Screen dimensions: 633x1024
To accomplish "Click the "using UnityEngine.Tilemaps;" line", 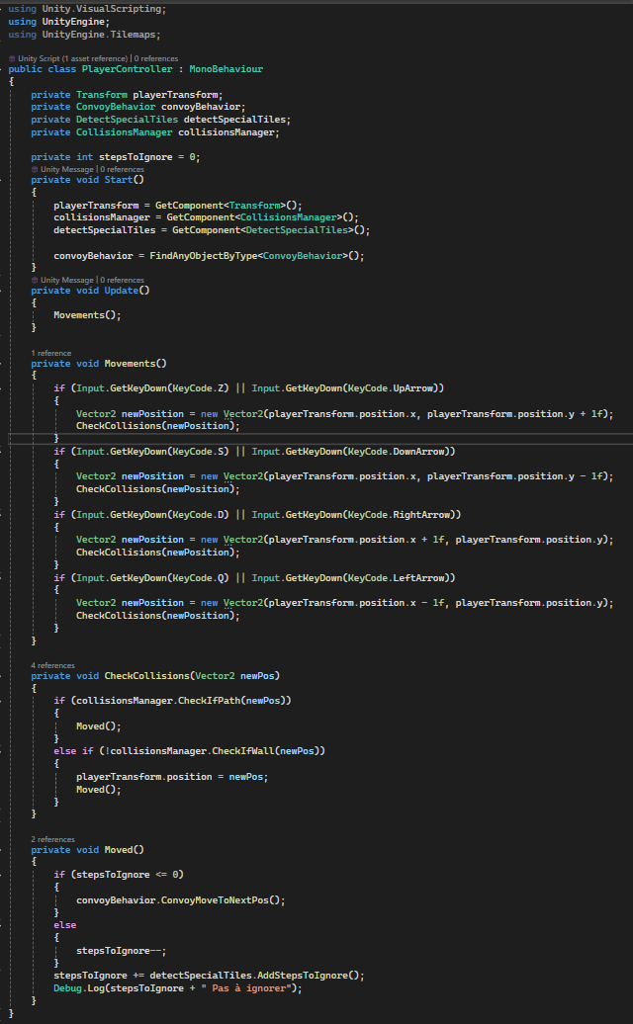I will [x=84, y=34].
